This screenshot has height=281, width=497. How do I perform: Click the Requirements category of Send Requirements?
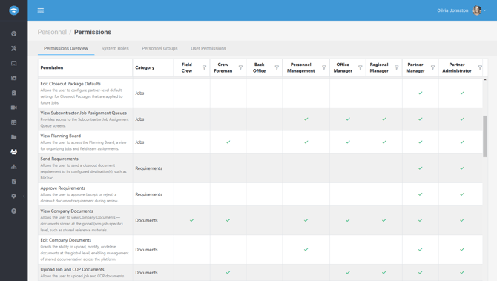(148, 168)
